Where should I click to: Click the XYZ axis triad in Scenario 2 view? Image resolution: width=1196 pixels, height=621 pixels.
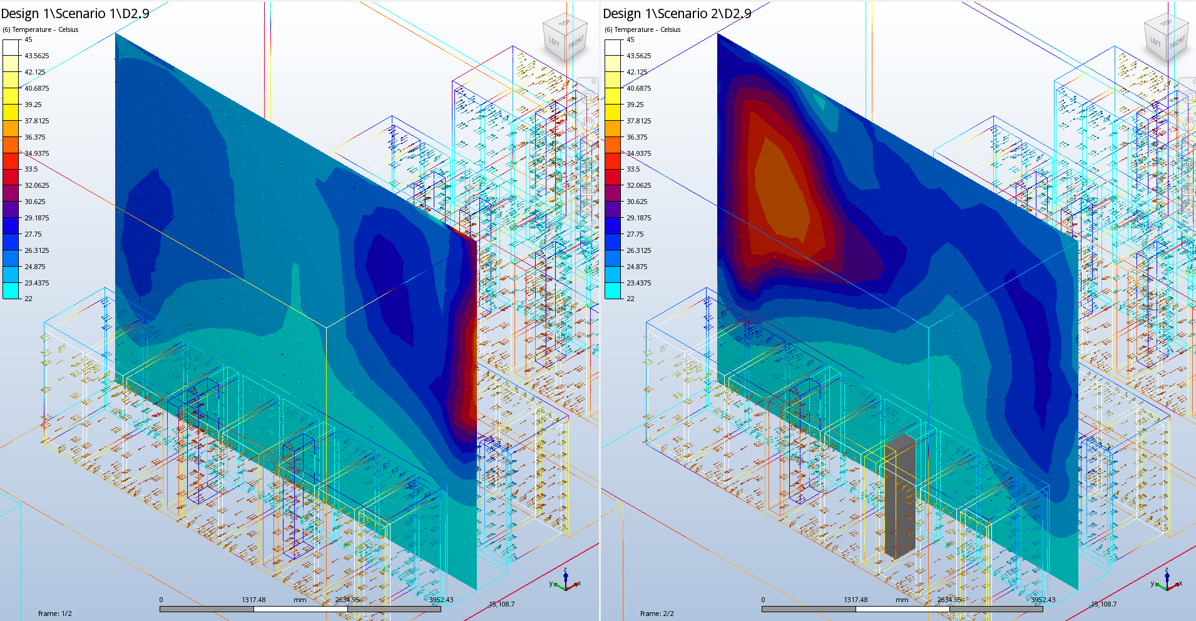[1167, 582]
